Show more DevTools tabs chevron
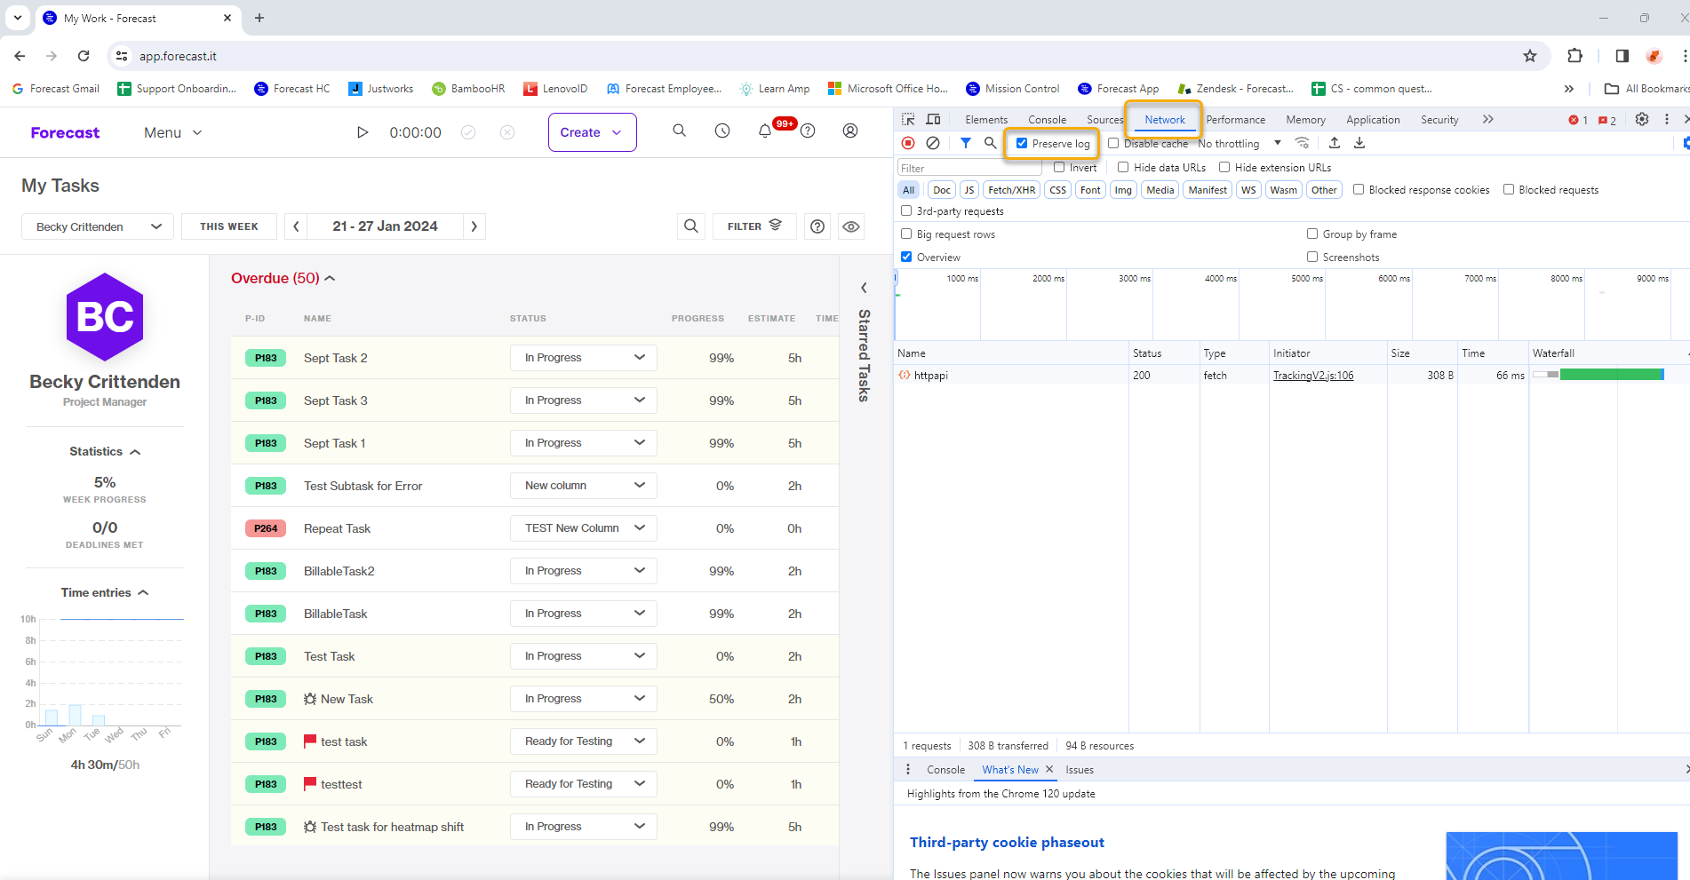Image resolution: width=1690 pixels, height=880 pixels. (1488, 119)
